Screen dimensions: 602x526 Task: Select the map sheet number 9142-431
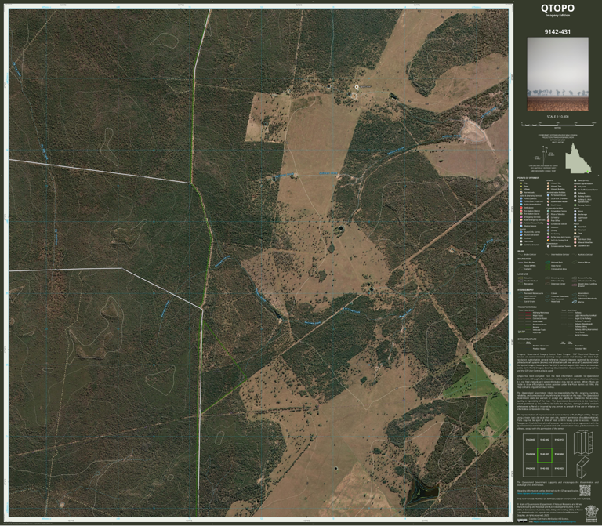pyautogui.click(x=557, y=32)
